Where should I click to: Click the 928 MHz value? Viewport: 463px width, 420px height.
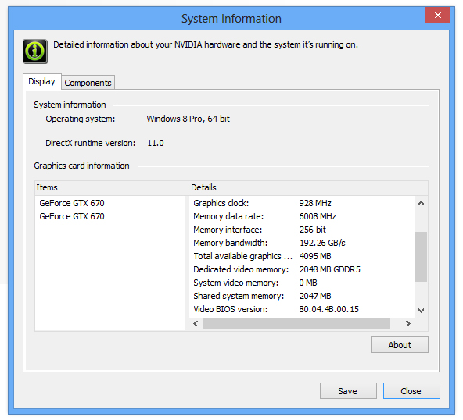tap(315, 203)
